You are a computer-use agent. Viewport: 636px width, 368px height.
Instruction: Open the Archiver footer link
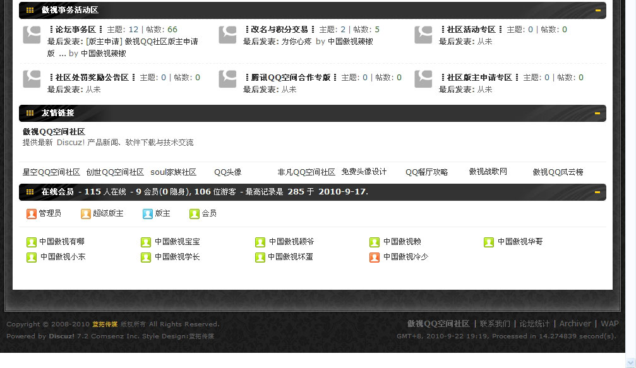575,324
